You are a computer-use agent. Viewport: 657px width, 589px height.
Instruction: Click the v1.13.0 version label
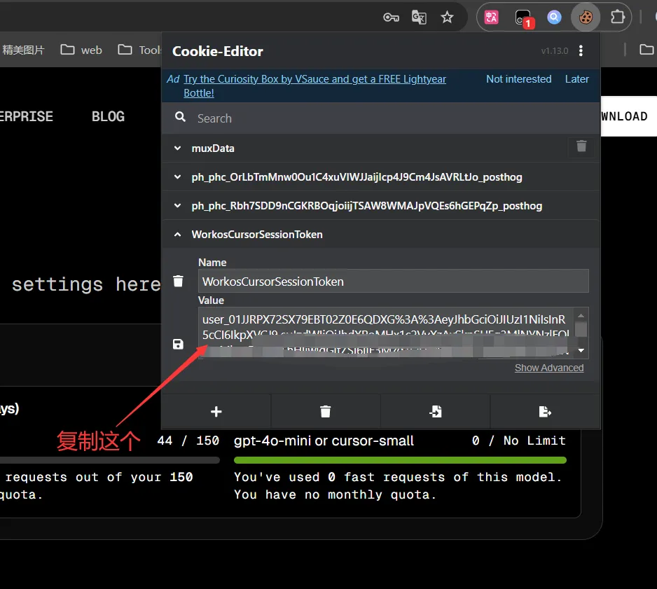pyautogui.click(x=554, y=51)
